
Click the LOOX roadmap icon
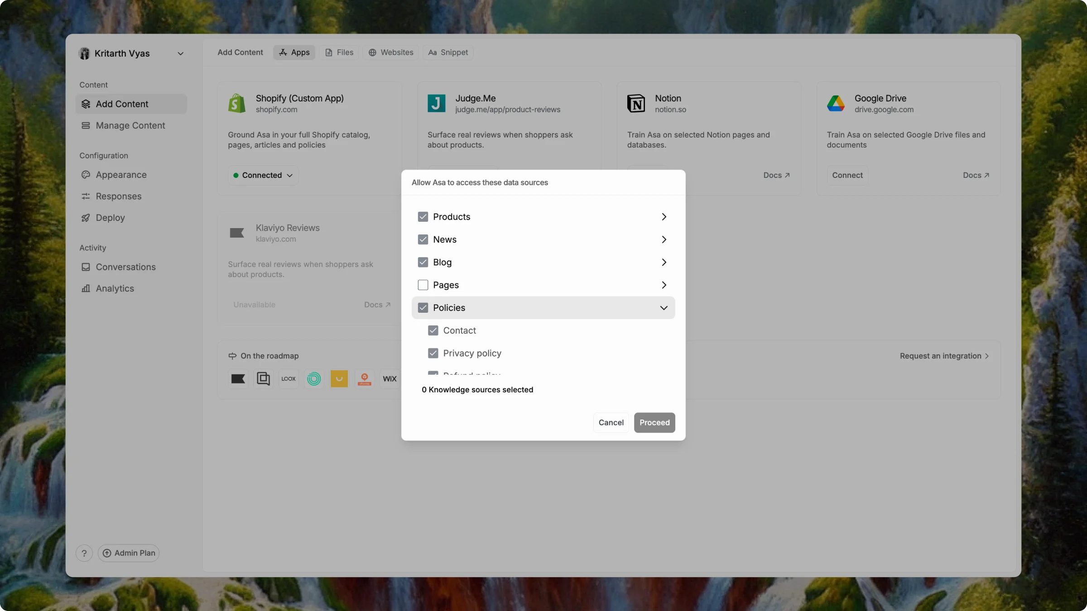(289, 379)
